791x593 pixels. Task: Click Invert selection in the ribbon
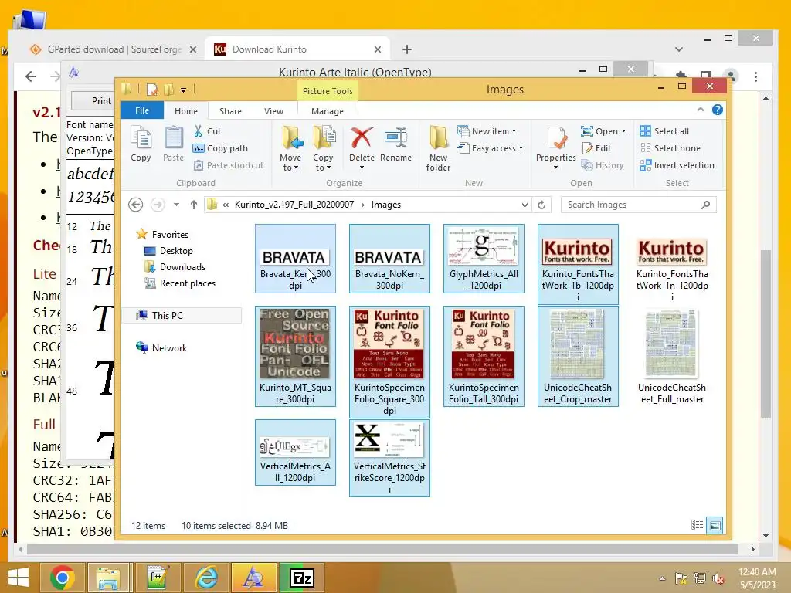tap(677, 165)
